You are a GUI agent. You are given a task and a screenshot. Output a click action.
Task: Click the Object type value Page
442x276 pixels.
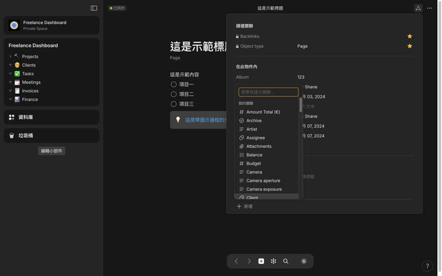(302, 46)
